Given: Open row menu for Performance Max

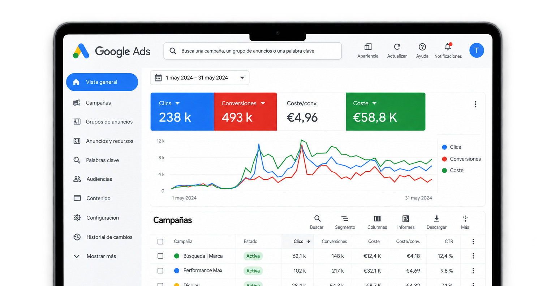Looking at the screenshot, I should [473, 271].
